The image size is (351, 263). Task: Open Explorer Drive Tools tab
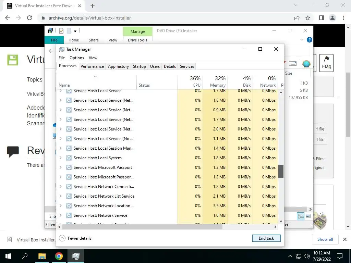[x=137, y=40]
